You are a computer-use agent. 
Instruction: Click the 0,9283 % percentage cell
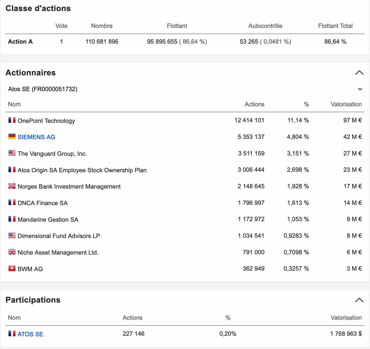click(296, 236)
